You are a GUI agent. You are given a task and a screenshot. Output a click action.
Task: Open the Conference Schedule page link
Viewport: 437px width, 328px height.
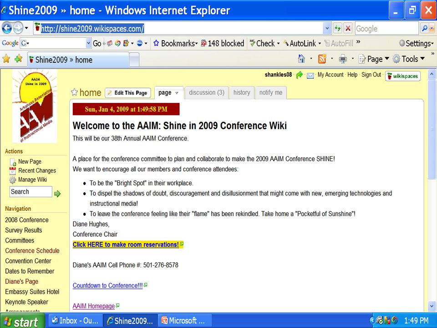32,251
